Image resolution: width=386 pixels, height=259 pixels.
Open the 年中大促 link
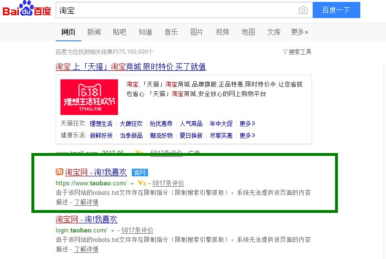point(221,124)
